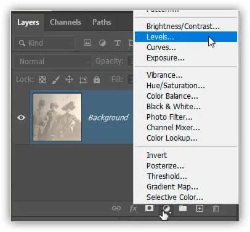Add a layer mask
The height and width of the screenshot is (232, 250).
(x=149, y=208)
